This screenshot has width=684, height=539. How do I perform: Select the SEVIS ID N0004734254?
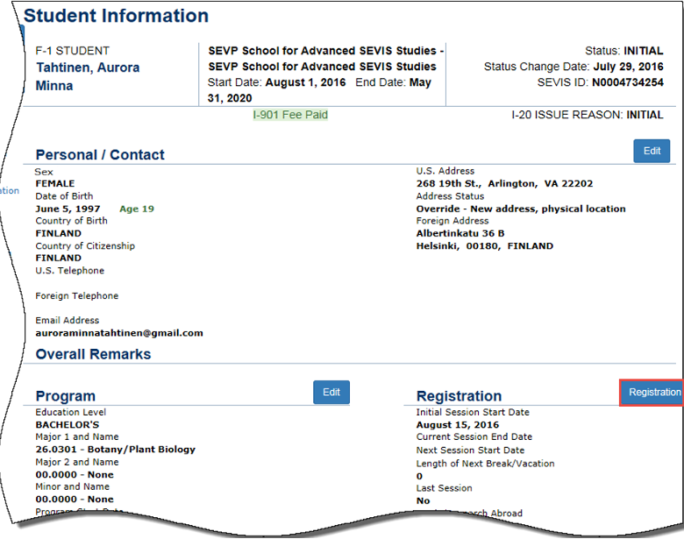[627, 82]
